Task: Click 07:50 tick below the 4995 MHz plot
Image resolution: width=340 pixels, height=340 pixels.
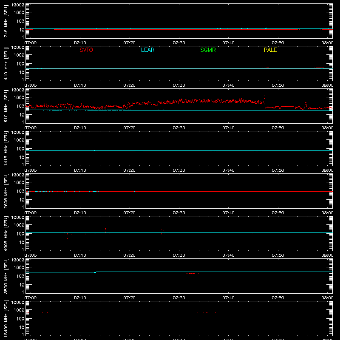Action: (x=278, y=255)
